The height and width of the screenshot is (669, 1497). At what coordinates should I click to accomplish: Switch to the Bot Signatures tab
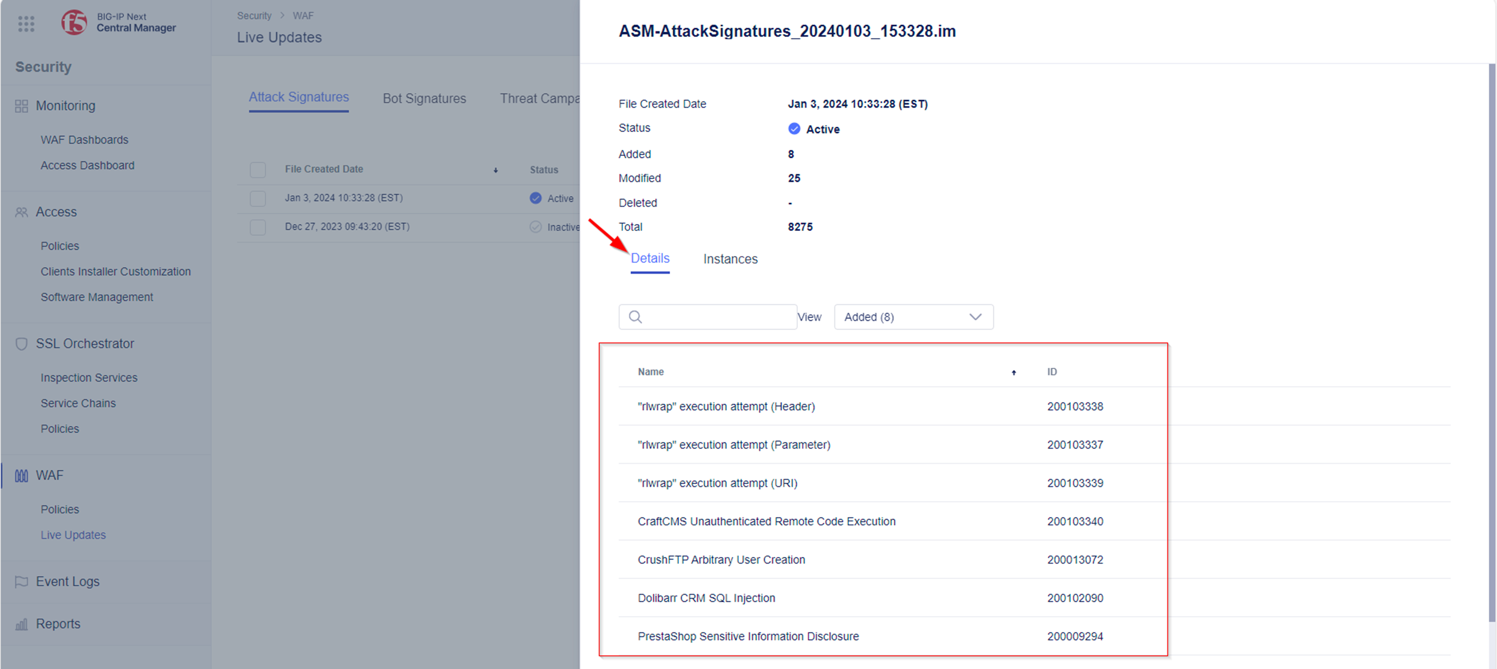point(423,97)
